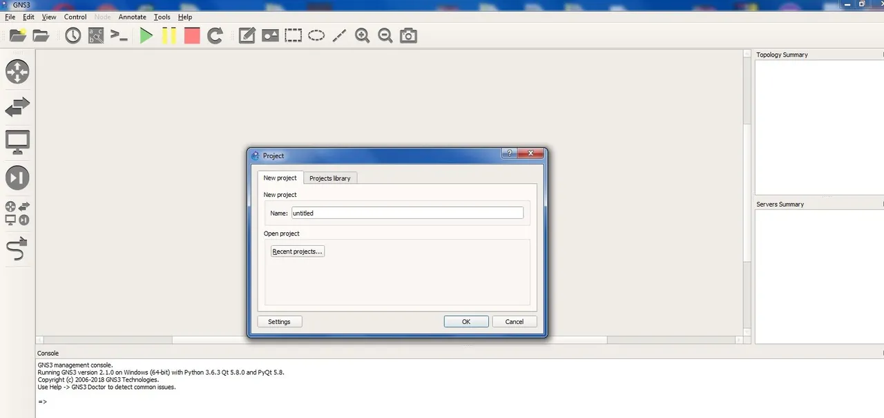
Task: Open the File menu
Action: coord(10,17)
